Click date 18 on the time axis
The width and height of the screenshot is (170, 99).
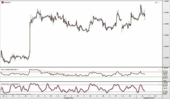26,96
